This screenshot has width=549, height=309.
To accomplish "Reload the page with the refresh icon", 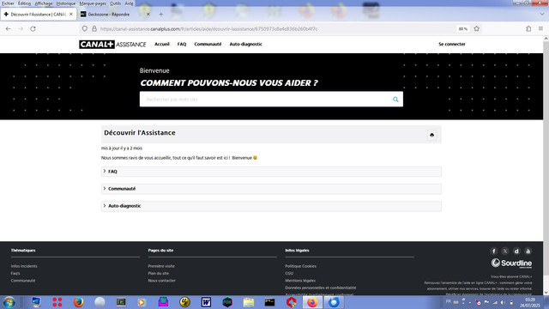I will 33,28.
